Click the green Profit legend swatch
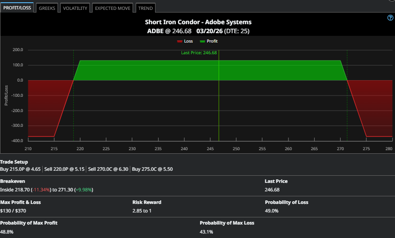 point(202,41)
